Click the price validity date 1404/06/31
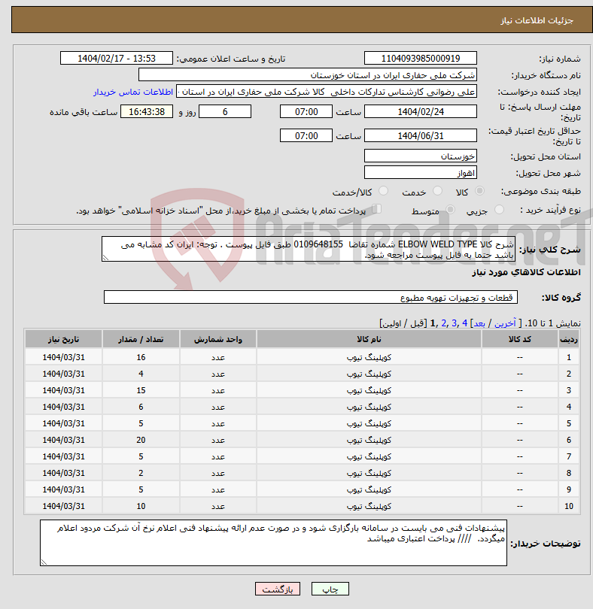Image resolution: width=593 pixels, height=609 pixels. pos(421,135)
